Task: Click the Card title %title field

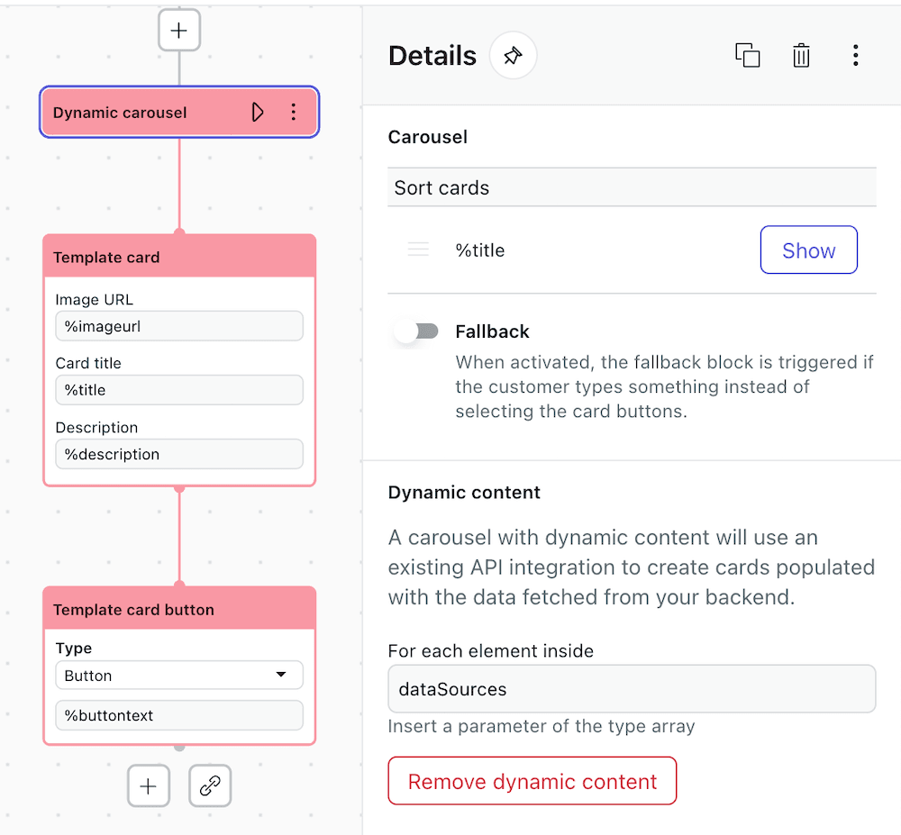Action: [x=178, y=390]
